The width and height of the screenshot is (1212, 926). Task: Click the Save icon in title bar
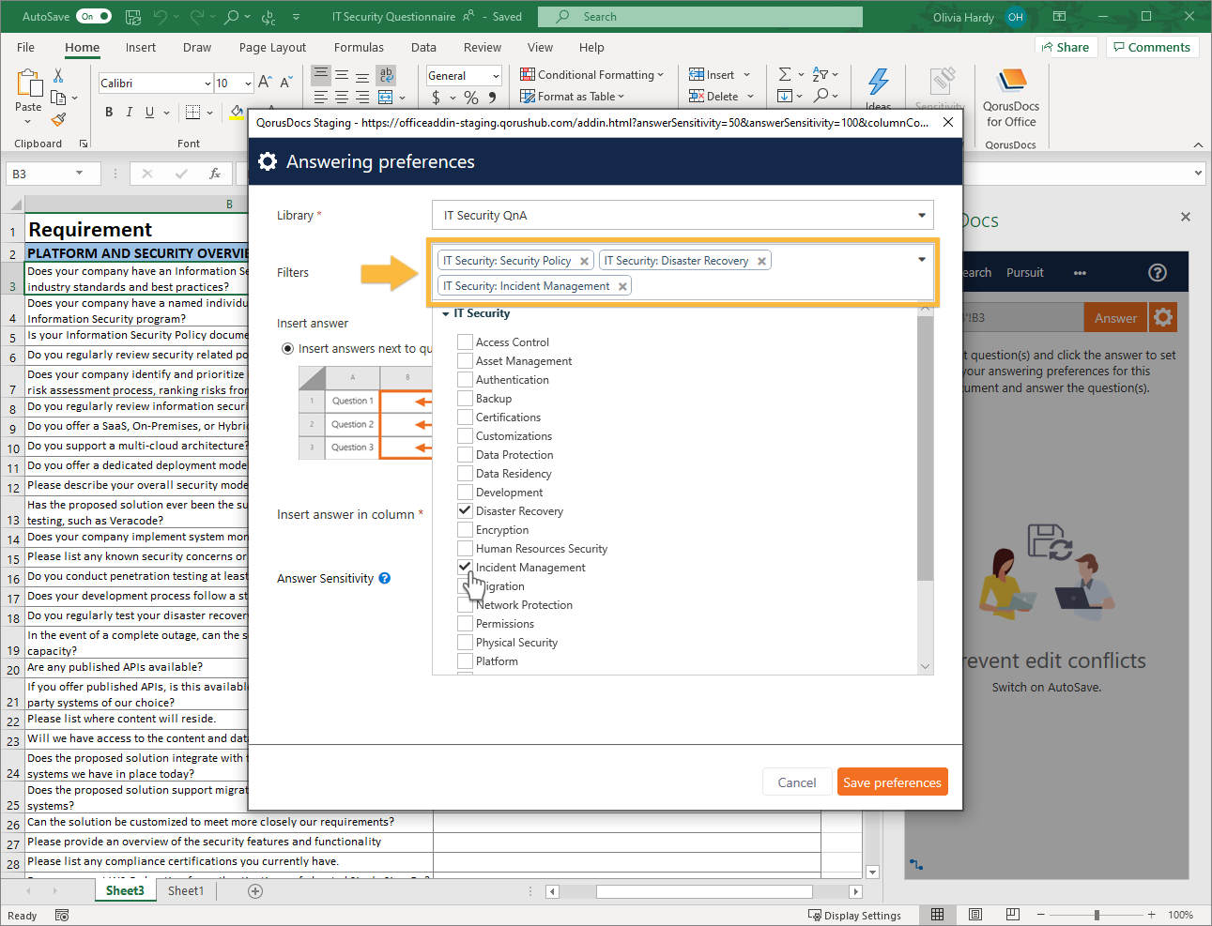[133, 17]
